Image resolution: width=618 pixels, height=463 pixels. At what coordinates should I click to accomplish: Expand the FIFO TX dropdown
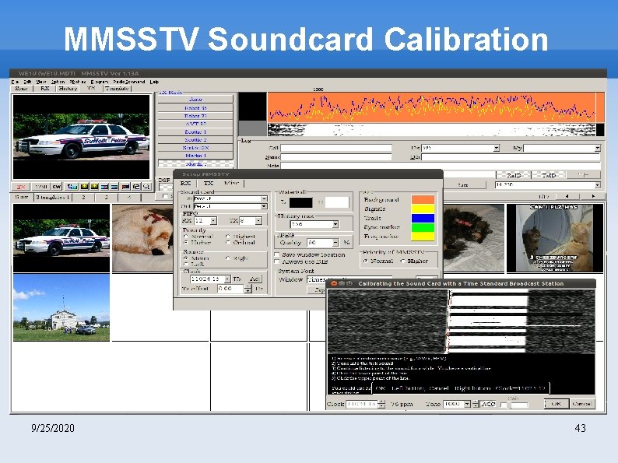tap(258, 221)
